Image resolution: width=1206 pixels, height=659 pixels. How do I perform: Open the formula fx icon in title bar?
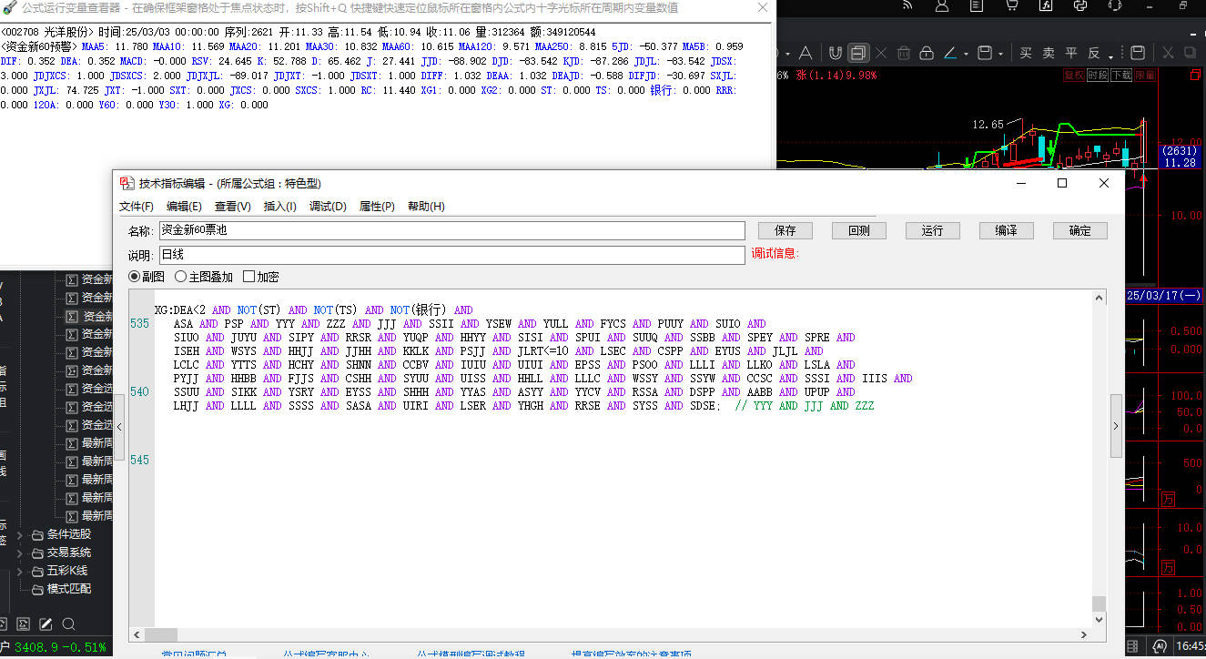1047,6
